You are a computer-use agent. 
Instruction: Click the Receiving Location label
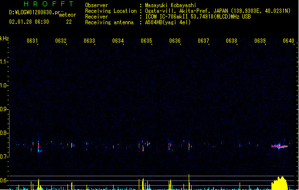pyautogui.click(x=111, y=11)
